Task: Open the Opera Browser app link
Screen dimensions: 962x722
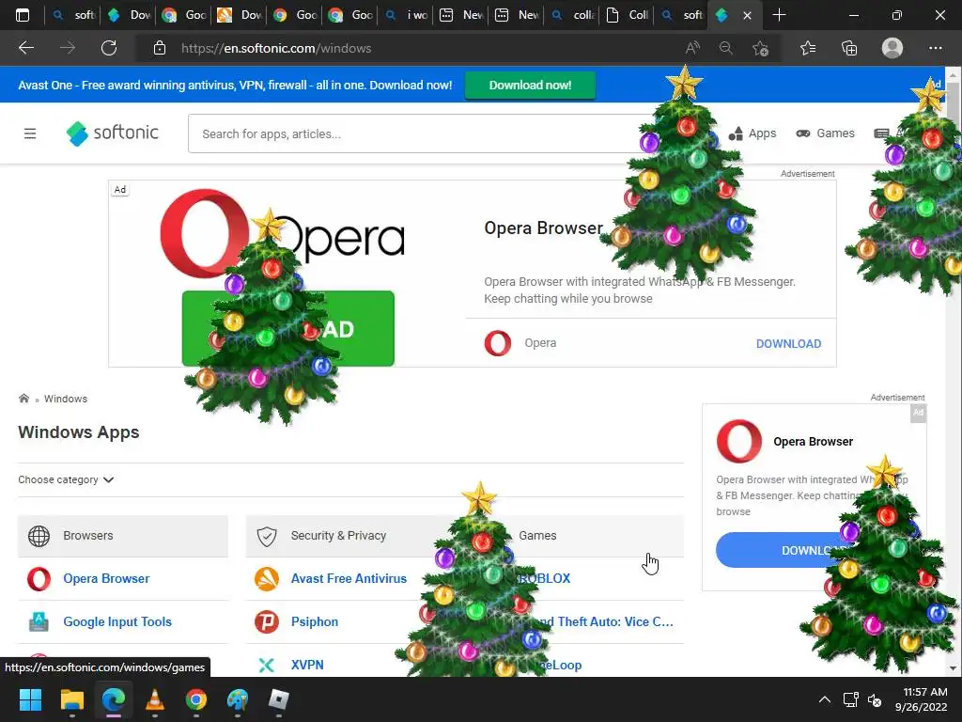Action: click(x=106, y=578)
